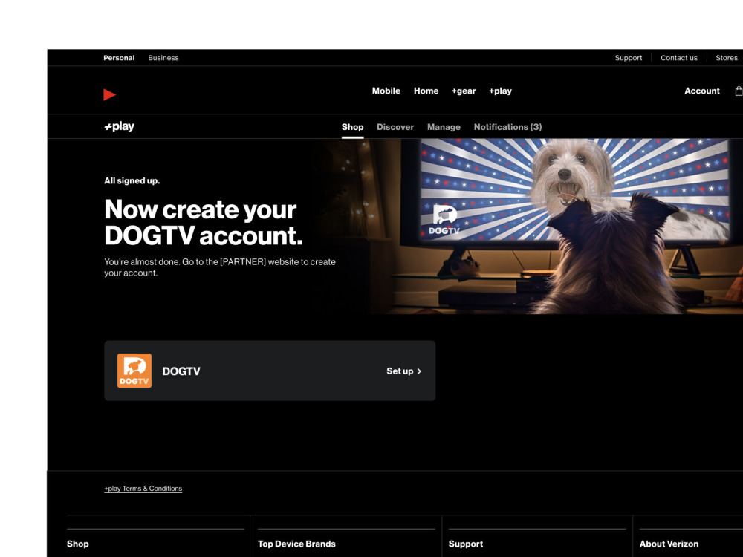
Task: Switch to the Manage tab
Action: tap(444, 127)
